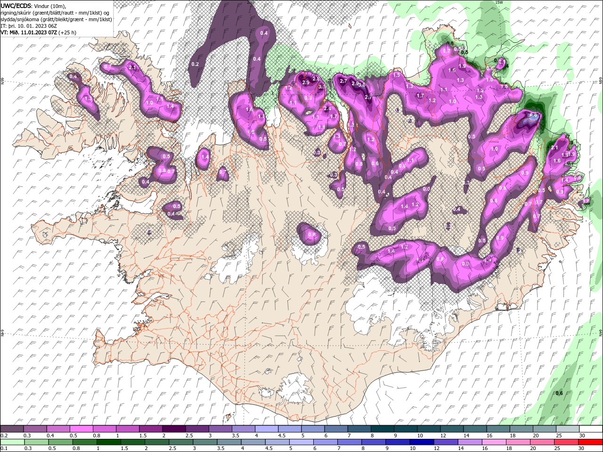This screenshot has height=452, width=603.
Task: Click the 'slydda/snjókoma' legend description line
Action: point(56,19)
